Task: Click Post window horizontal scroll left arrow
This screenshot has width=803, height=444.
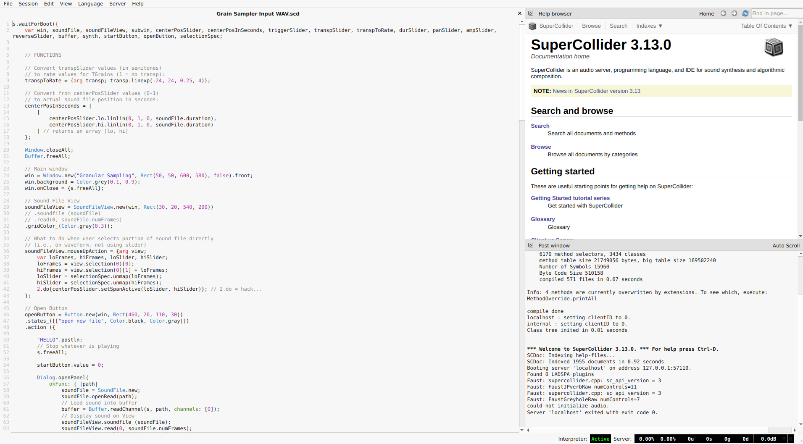Action: pyautogui.click(x=528, y=430)
